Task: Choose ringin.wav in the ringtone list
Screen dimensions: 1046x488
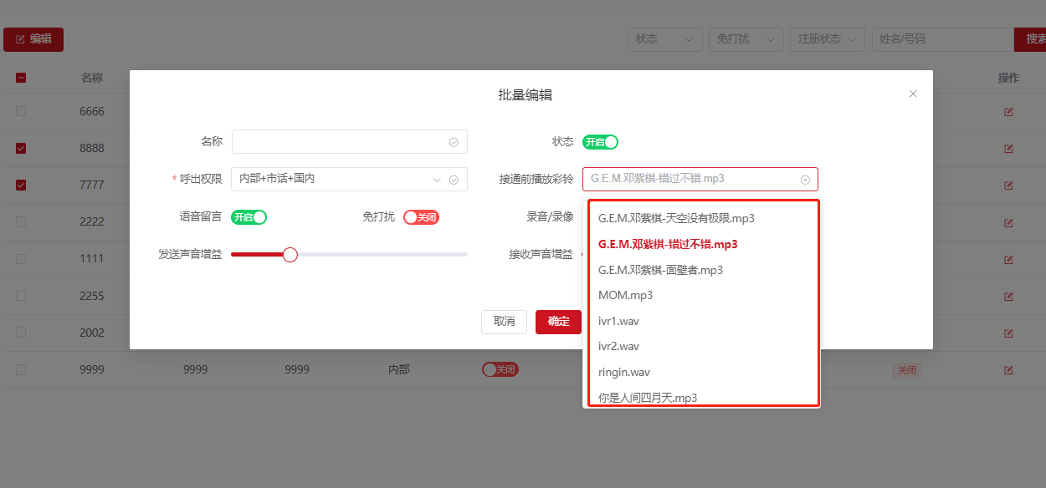Action: (624, 372)
